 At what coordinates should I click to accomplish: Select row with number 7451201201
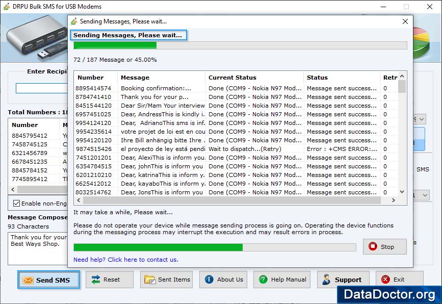click(x=236, y=158)
